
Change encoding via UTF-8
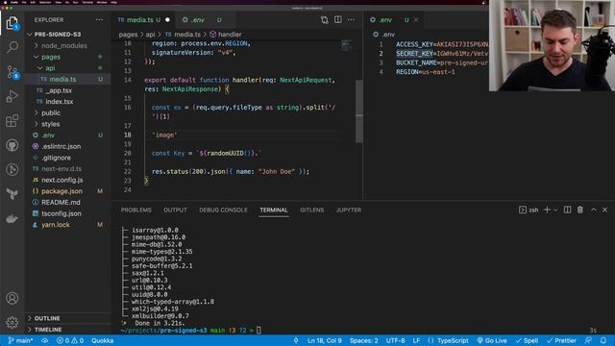click(395, 340)
